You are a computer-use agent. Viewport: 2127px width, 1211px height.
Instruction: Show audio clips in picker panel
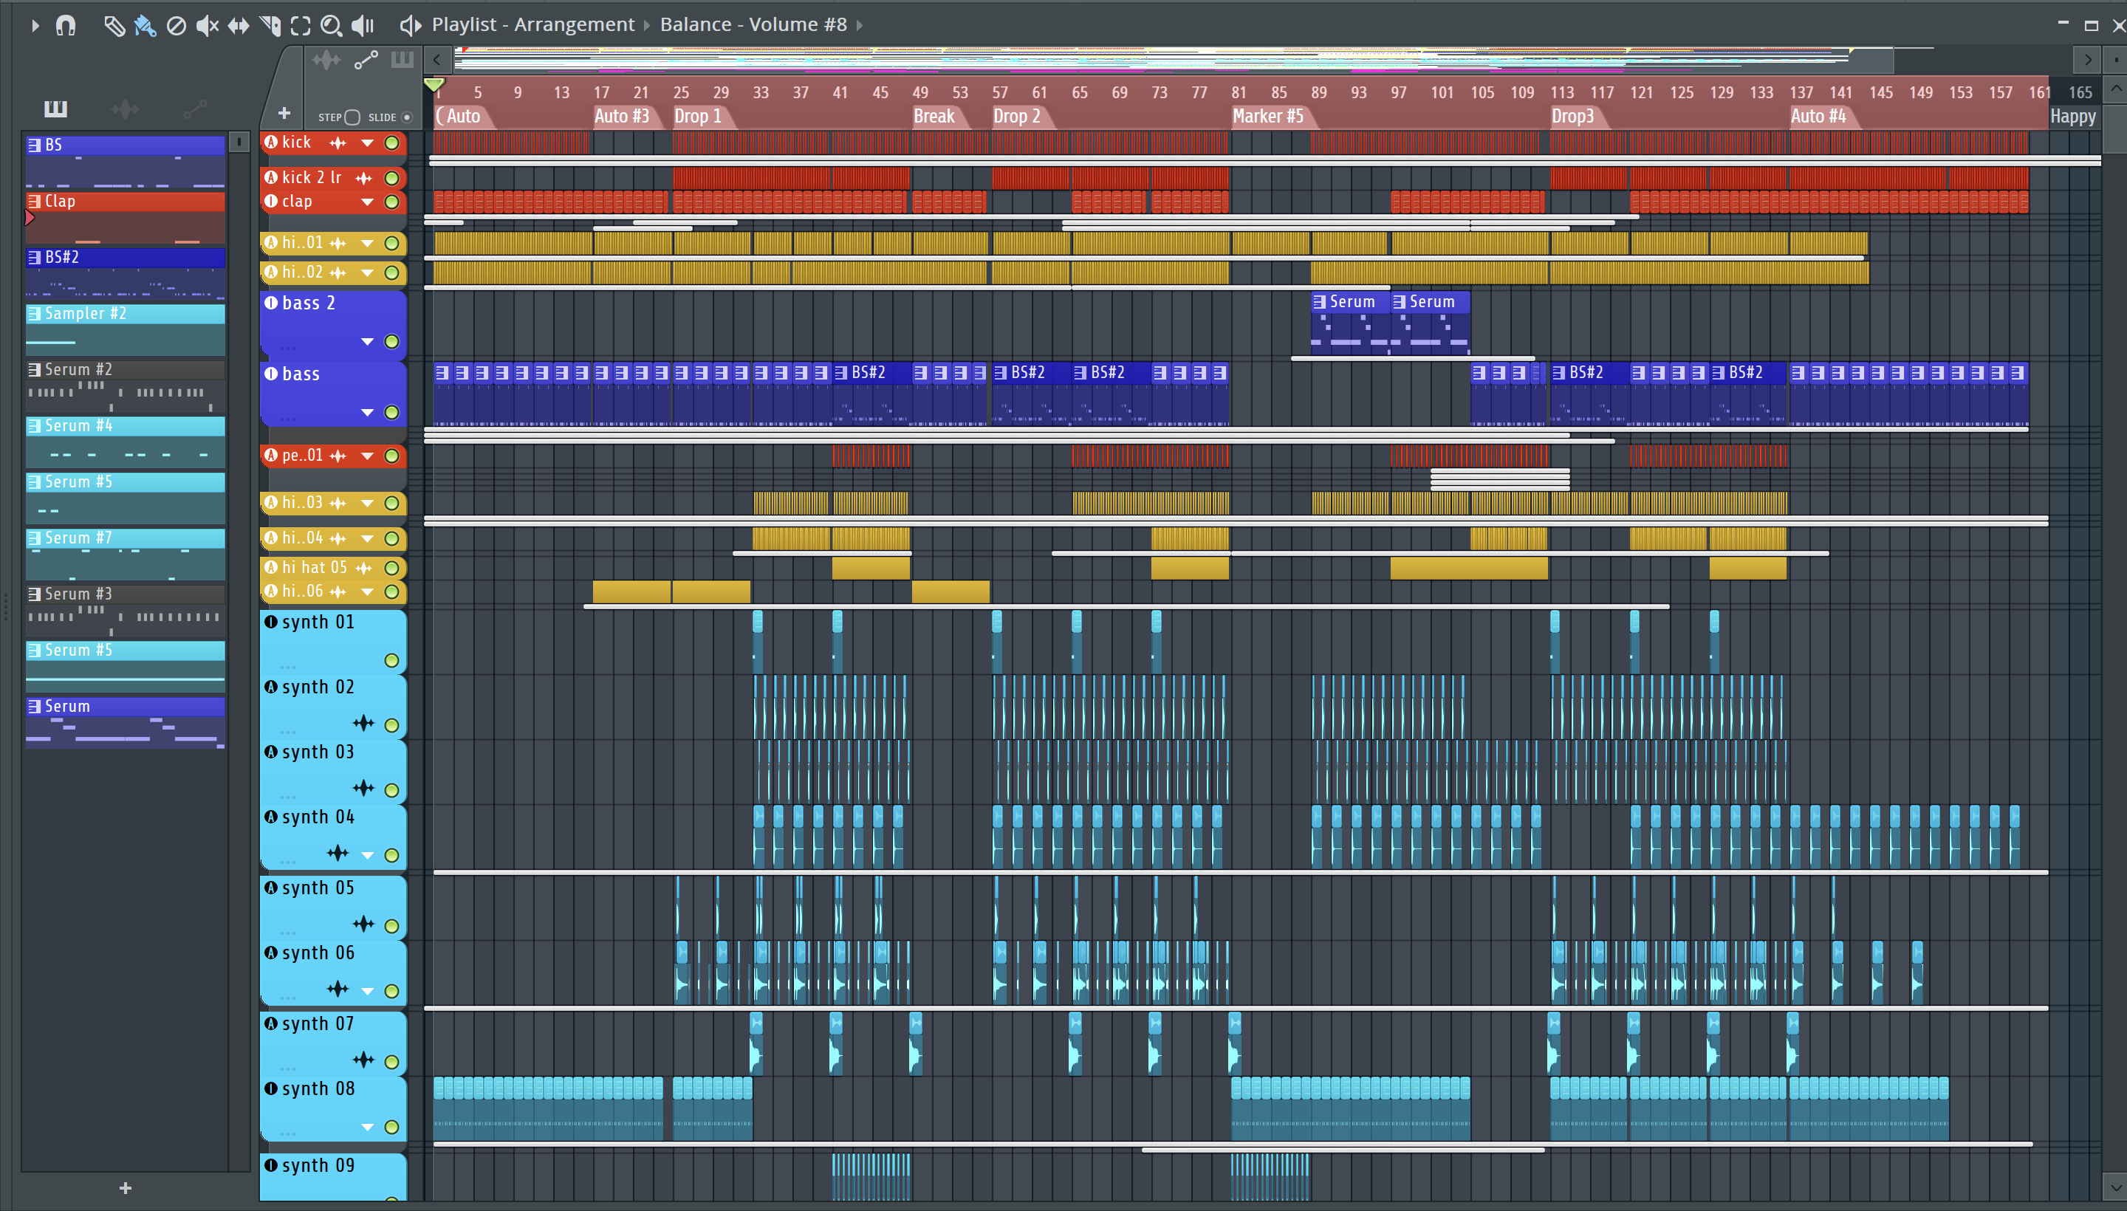click(125, 108)
